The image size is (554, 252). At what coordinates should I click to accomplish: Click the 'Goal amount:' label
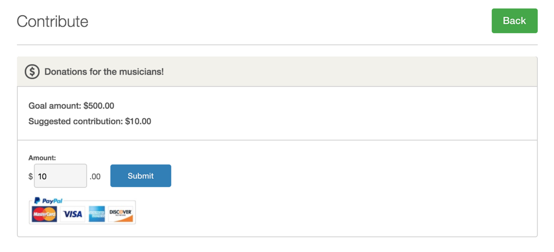coord(55,106)
